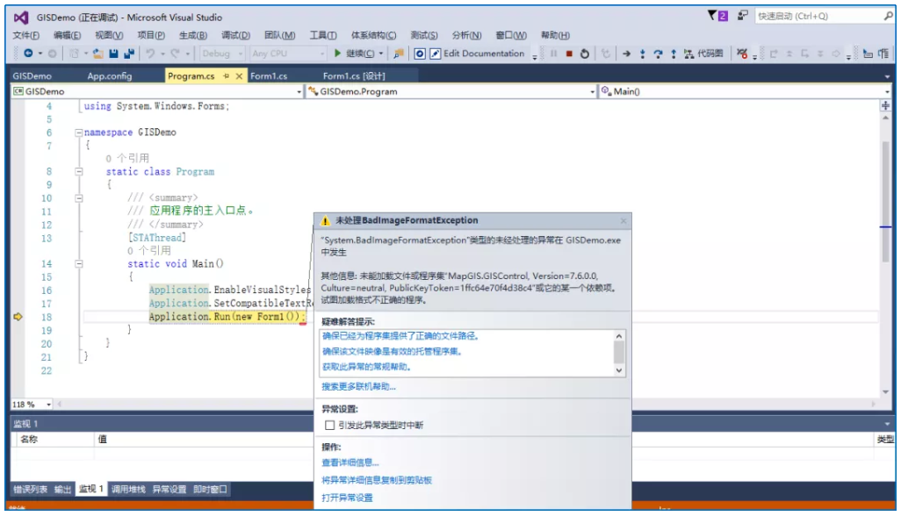Screen dimensions: 901x516
Task: Click the Save All icon
Action: coord(129,54)
